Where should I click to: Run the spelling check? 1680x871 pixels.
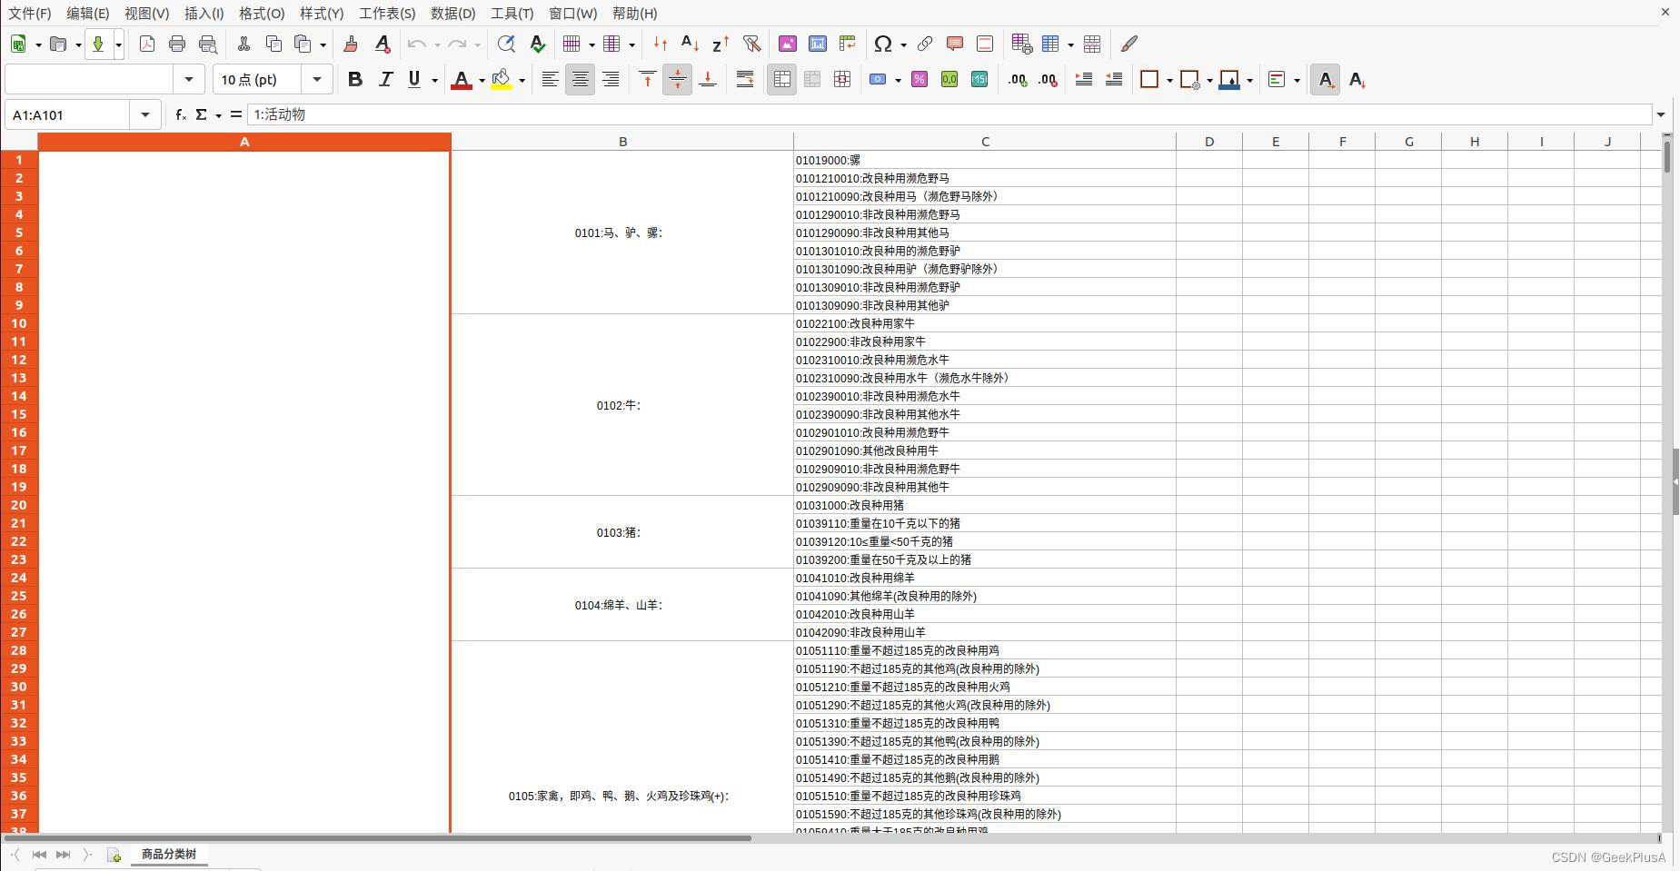point(537,44)
